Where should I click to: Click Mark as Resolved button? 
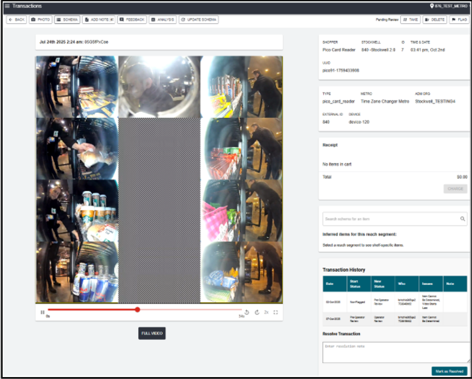[x=449, y=371]
